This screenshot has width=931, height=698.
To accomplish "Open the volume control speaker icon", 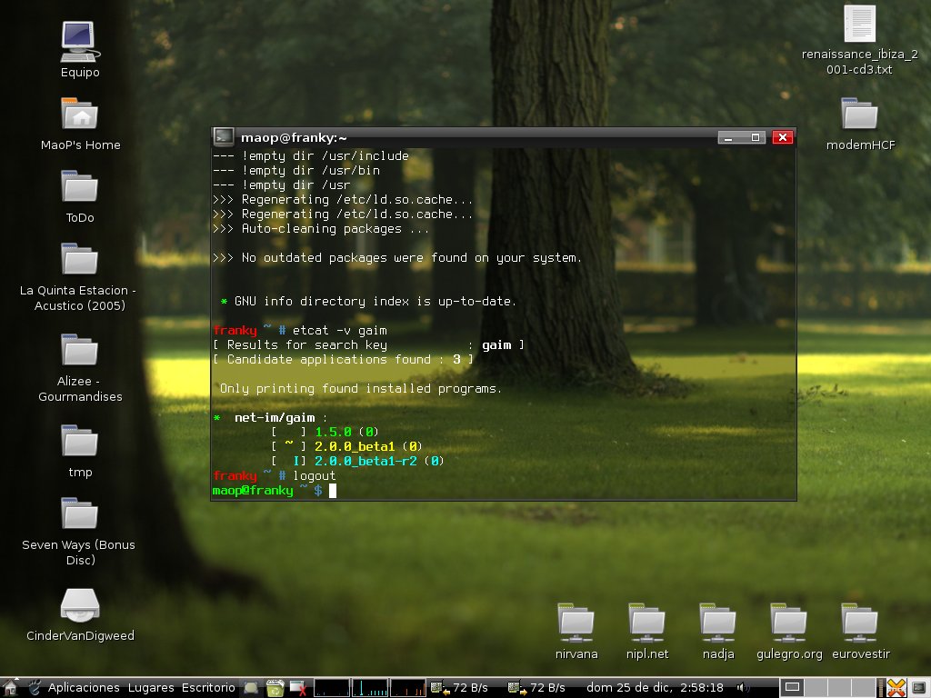I will (x=742, y=687).
